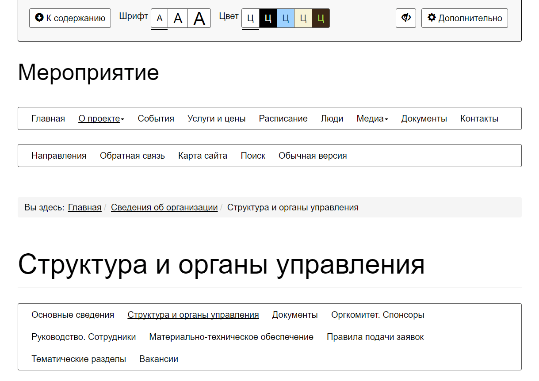539x381 pixels.
Task: Open the Вакансии section
Action: pyautogui.click(x=158, y=359)
